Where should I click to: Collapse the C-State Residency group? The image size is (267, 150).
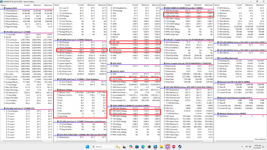[x=55, y=79]
